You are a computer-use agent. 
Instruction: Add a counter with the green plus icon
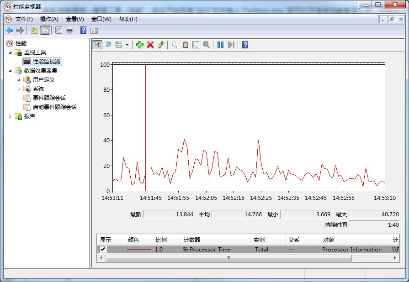pos(140,45)
